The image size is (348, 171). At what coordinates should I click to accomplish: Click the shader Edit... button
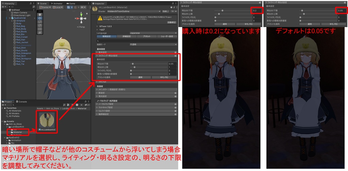pyautogui.click(x=166, y=11)
